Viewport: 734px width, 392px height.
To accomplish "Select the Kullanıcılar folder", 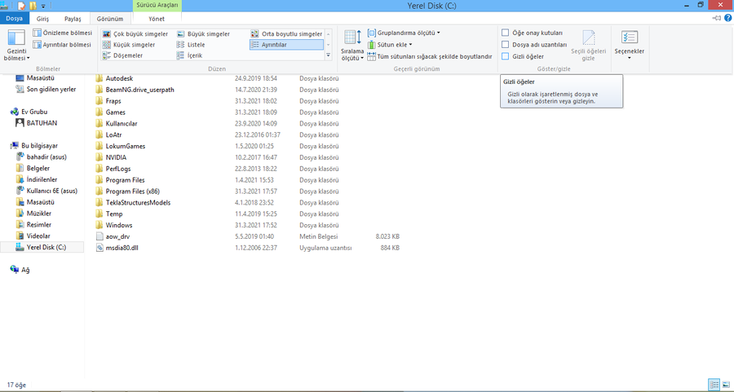I will (122, 124).
